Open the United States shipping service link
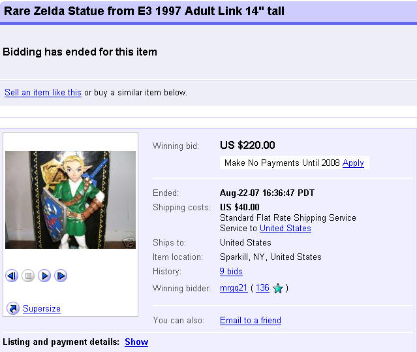This screenshot has width=417, height=352. pos(285,229)
